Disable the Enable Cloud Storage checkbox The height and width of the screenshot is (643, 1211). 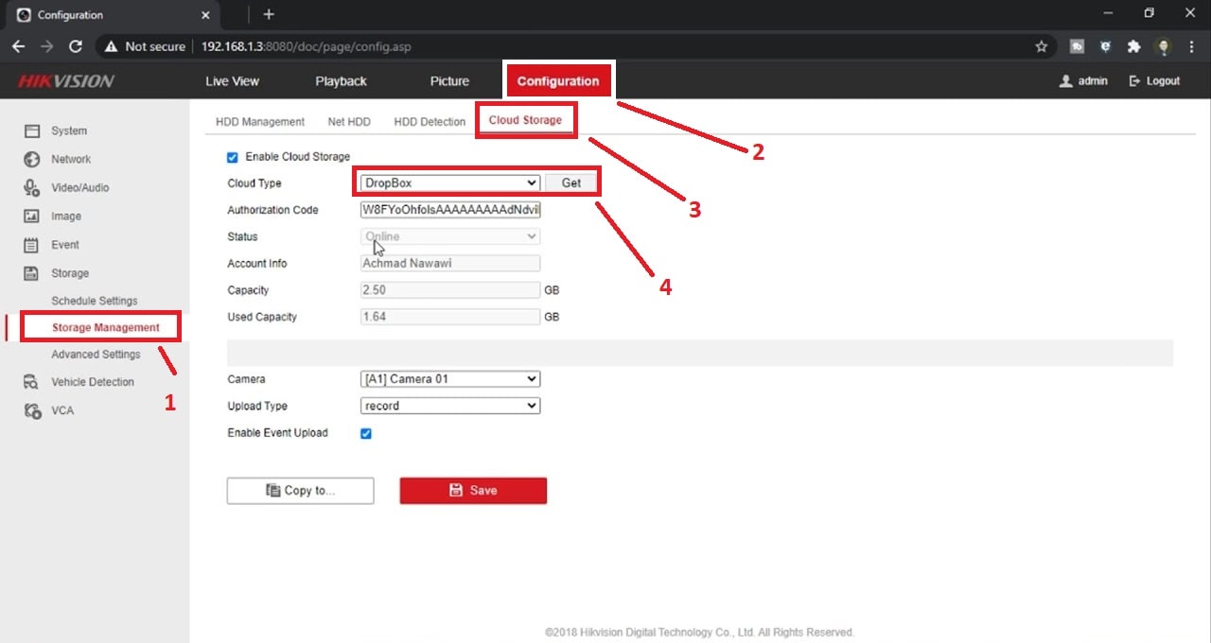coord(232,156)
